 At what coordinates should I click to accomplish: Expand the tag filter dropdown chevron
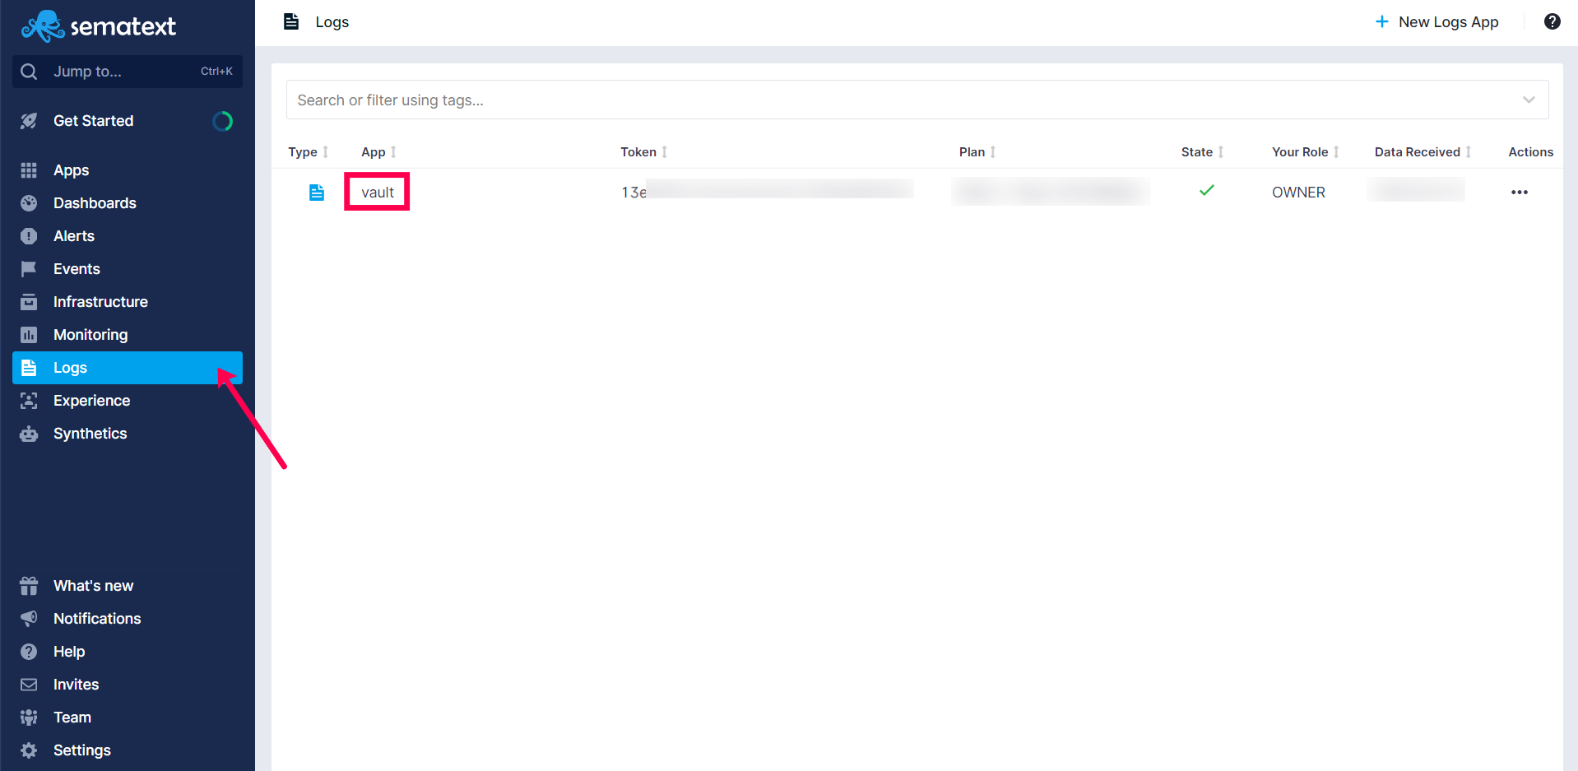click(1529, 100)
